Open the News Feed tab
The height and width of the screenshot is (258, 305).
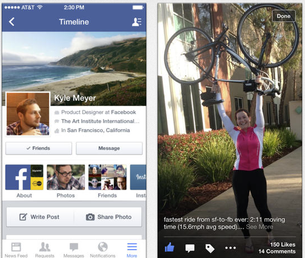click(16, 250)
